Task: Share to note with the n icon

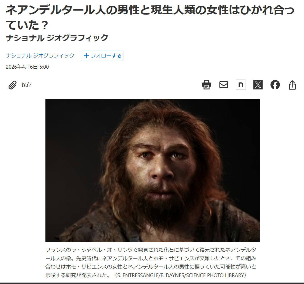Action: pyautogui.click(x=241, y=85)
